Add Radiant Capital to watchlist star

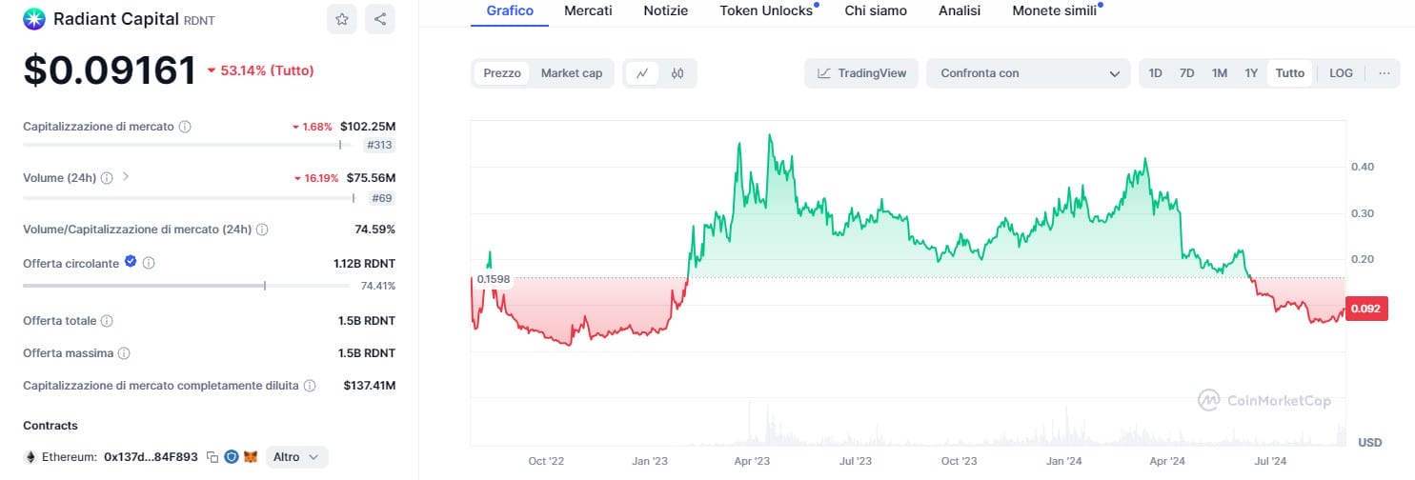(x=342, y=19)
